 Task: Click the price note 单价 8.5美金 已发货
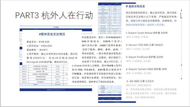point(139,37)
